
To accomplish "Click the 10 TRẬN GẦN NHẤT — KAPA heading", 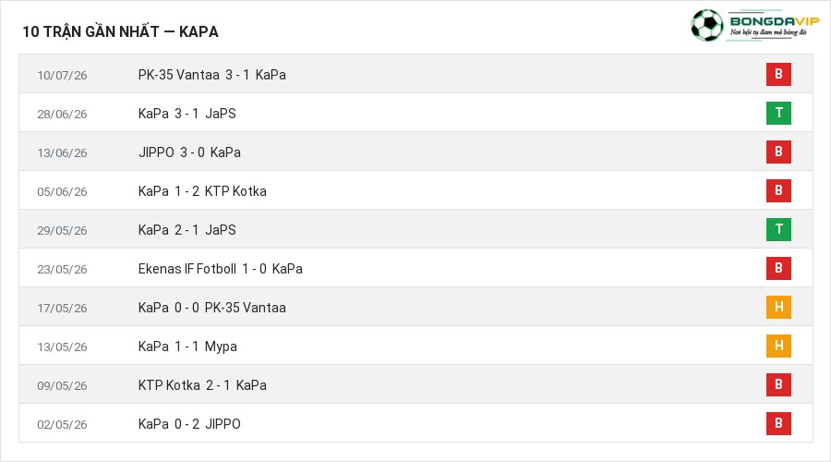I will (120, 31).
